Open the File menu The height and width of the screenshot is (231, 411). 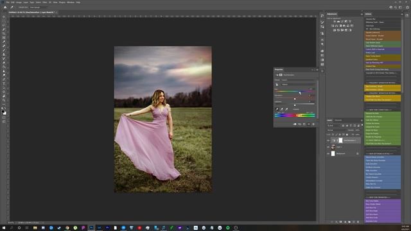[8, 3]
